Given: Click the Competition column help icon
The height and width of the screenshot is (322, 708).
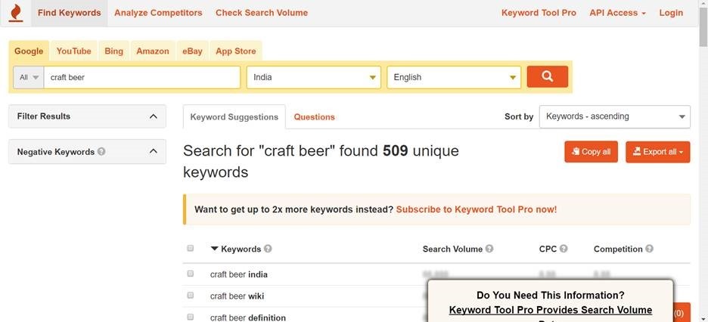Looking at the screenshot, I should [x=650, y=249].
